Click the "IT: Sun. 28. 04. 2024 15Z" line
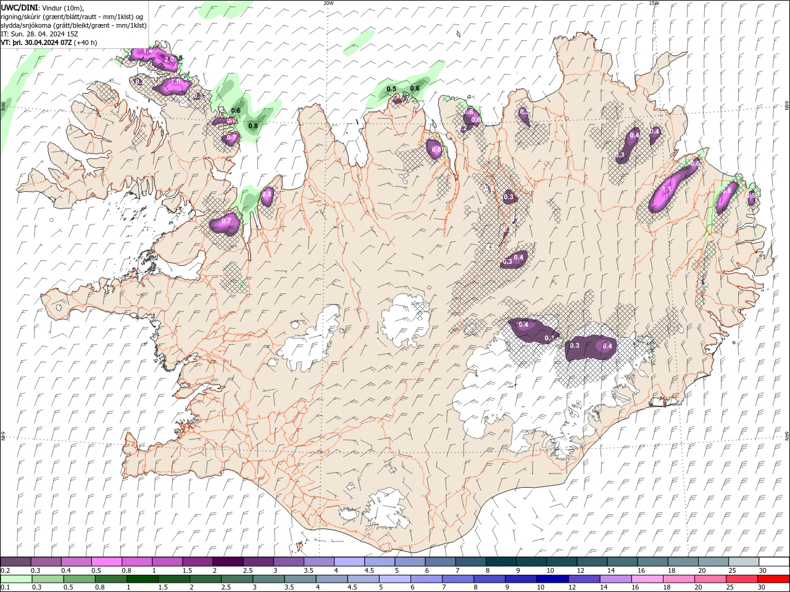This screenshot has height=592, width=790. pos(39,34)
